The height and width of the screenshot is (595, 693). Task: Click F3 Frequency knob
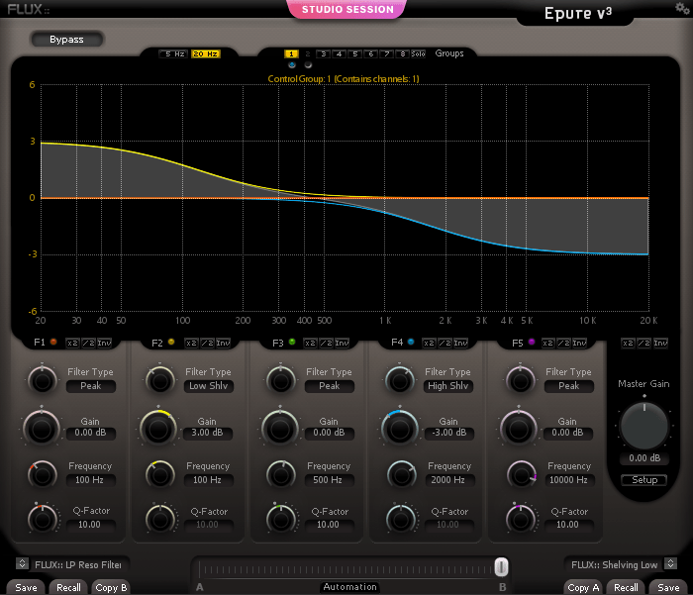point(280,475)
